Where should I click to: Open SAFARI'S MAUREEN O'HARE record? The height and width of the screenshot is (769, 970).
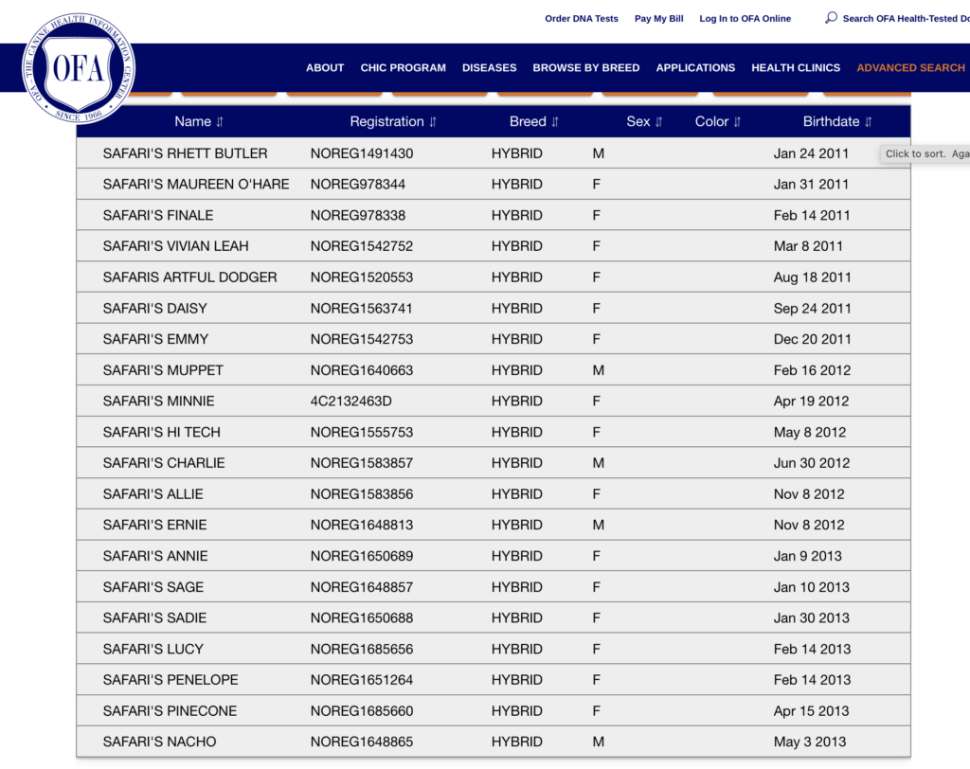tap(196, 185)
